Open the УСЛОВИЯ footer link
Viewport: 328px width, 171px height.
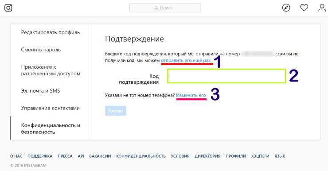pos(180,156)
